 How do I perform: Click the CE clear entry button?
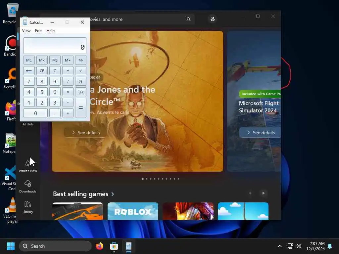click(x=42, y=71)
